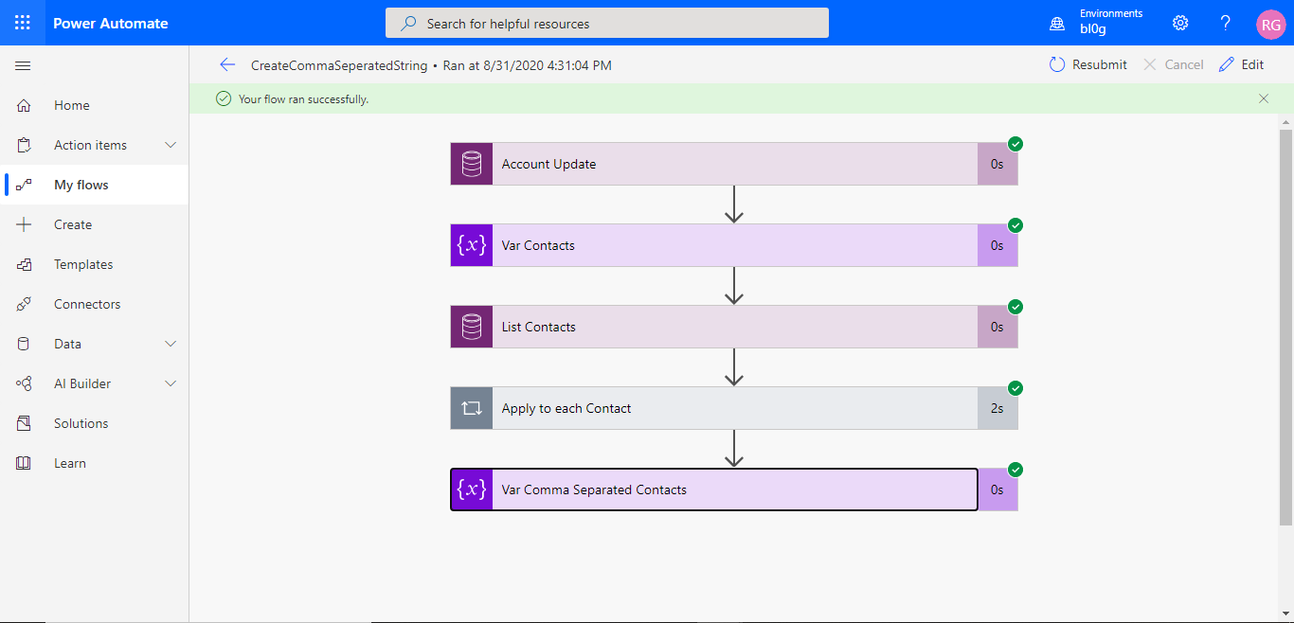The width and height of the screenshot is (1294, 623).
Task: Dismiss the success notification banner
Action: tap(1264, 98)
